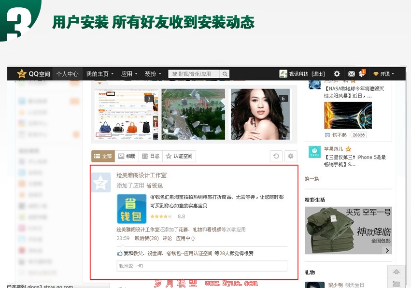Open the mail envelope icon
The image size is (411, 288).
coord(351,74)
